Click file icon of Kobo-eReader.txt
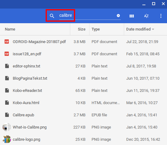The height and width of the screenshot is (145, 167). coord(7,90)
